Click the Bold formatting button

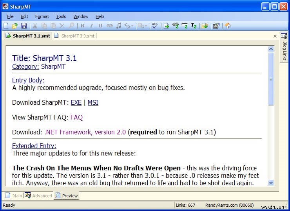[x=82, y=26]
